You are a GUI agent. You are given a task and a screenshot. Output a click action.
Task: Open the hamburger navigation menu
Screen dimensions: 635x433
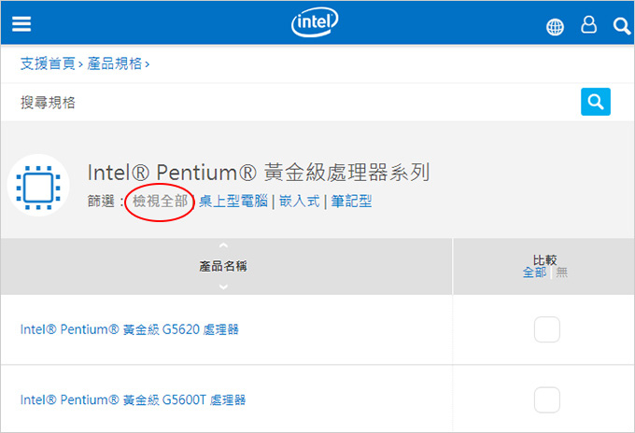click(x=21, y=24)
